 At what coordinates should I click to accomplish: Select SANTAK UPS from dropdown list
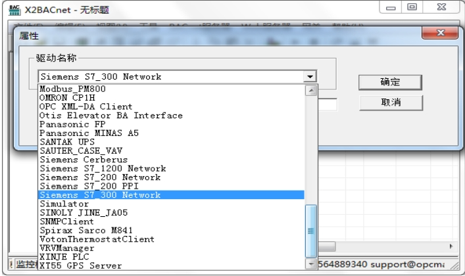[x=172, y=142]
